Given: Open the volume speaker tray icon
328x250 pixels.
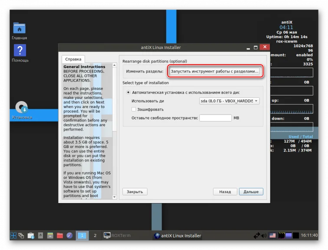Looking at the screenshot, I should (x=264, y=236).
